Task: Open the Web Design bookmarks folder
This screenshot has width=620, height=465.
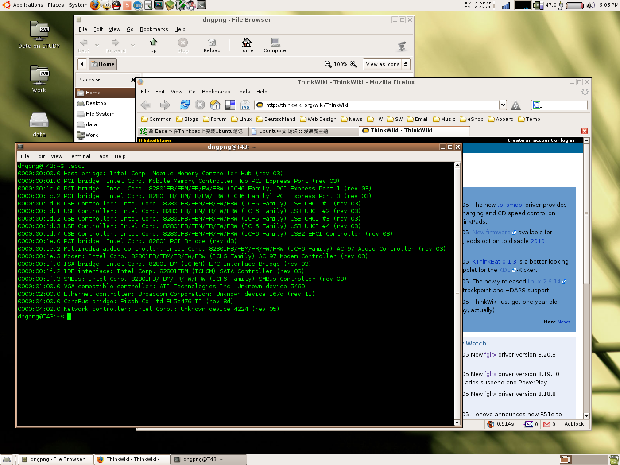Action: click(x=318, y=119)
